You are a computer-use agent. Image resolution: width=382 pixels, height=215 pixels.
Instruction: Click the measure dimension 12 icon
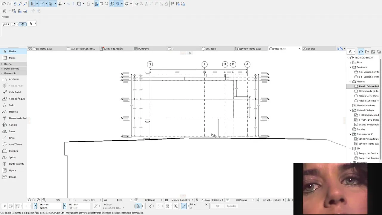pyautogui.click(x=102, y=4)
